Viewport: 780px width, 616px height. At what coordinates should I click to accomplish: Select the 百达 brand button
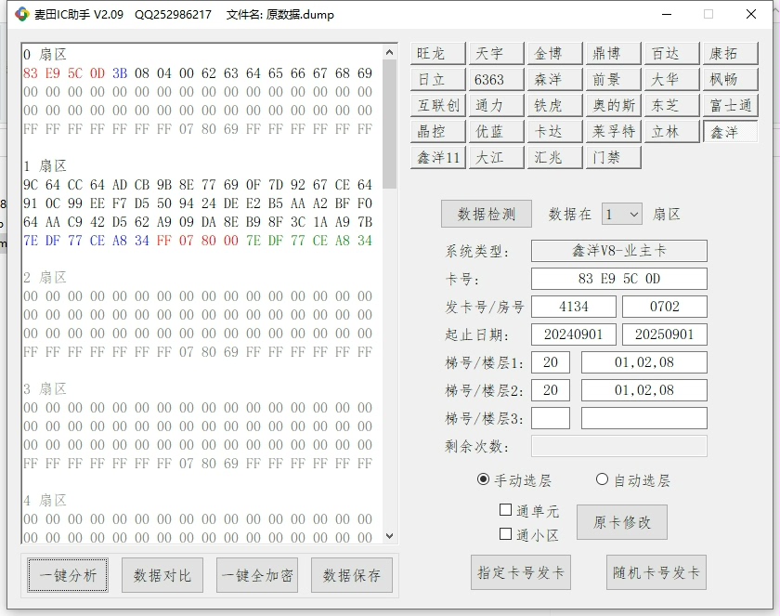click(x=671, y=53)
